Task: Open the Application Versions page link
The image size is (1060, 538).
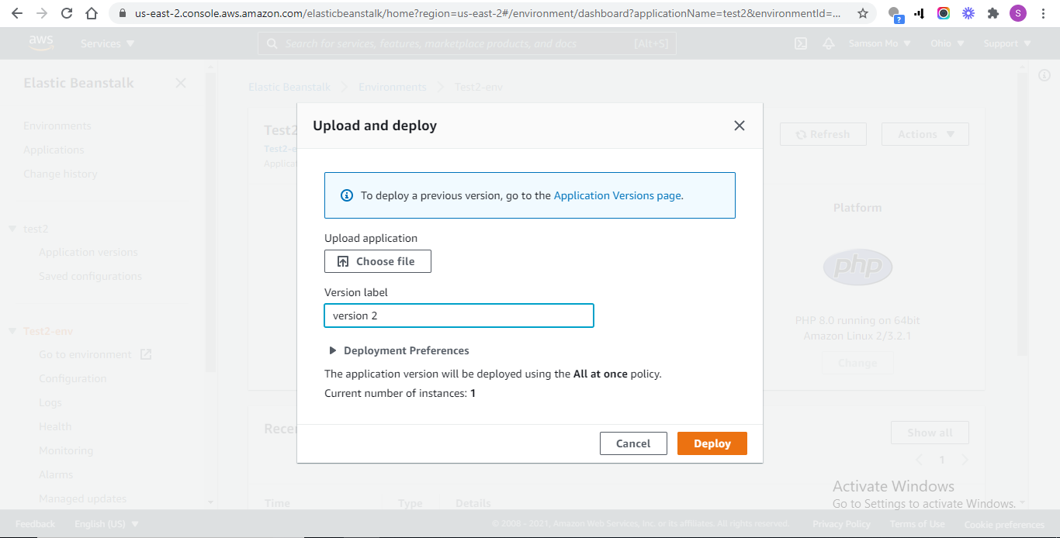Action: (615, 195)
